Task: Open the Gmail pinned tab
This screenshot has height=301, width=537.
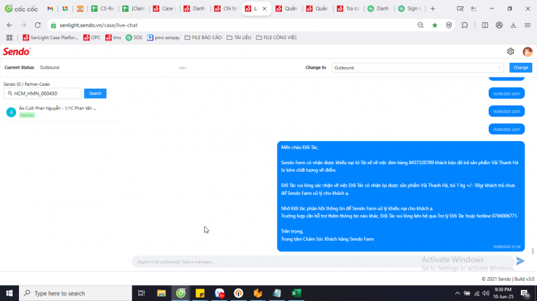Action: (x=50, y=8)
